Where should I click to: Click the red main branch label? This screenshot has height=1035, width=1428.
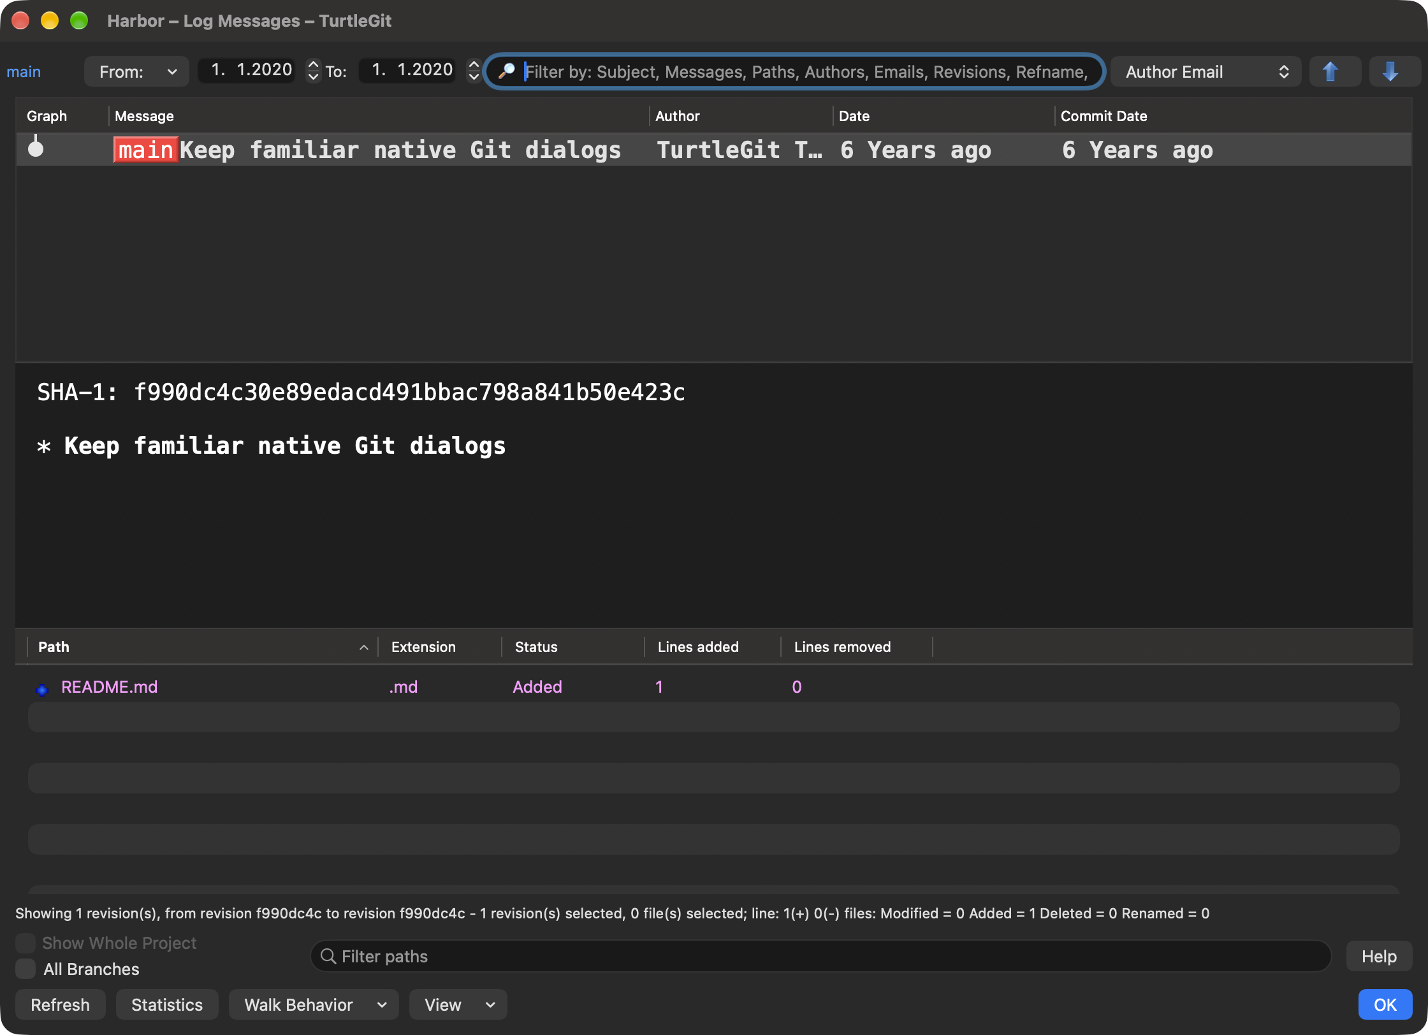(x=145, y=150)
